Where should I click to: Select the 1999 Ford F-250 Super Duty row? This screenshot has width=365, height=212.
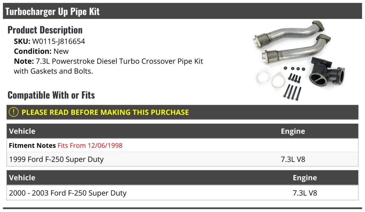[56, 159]
